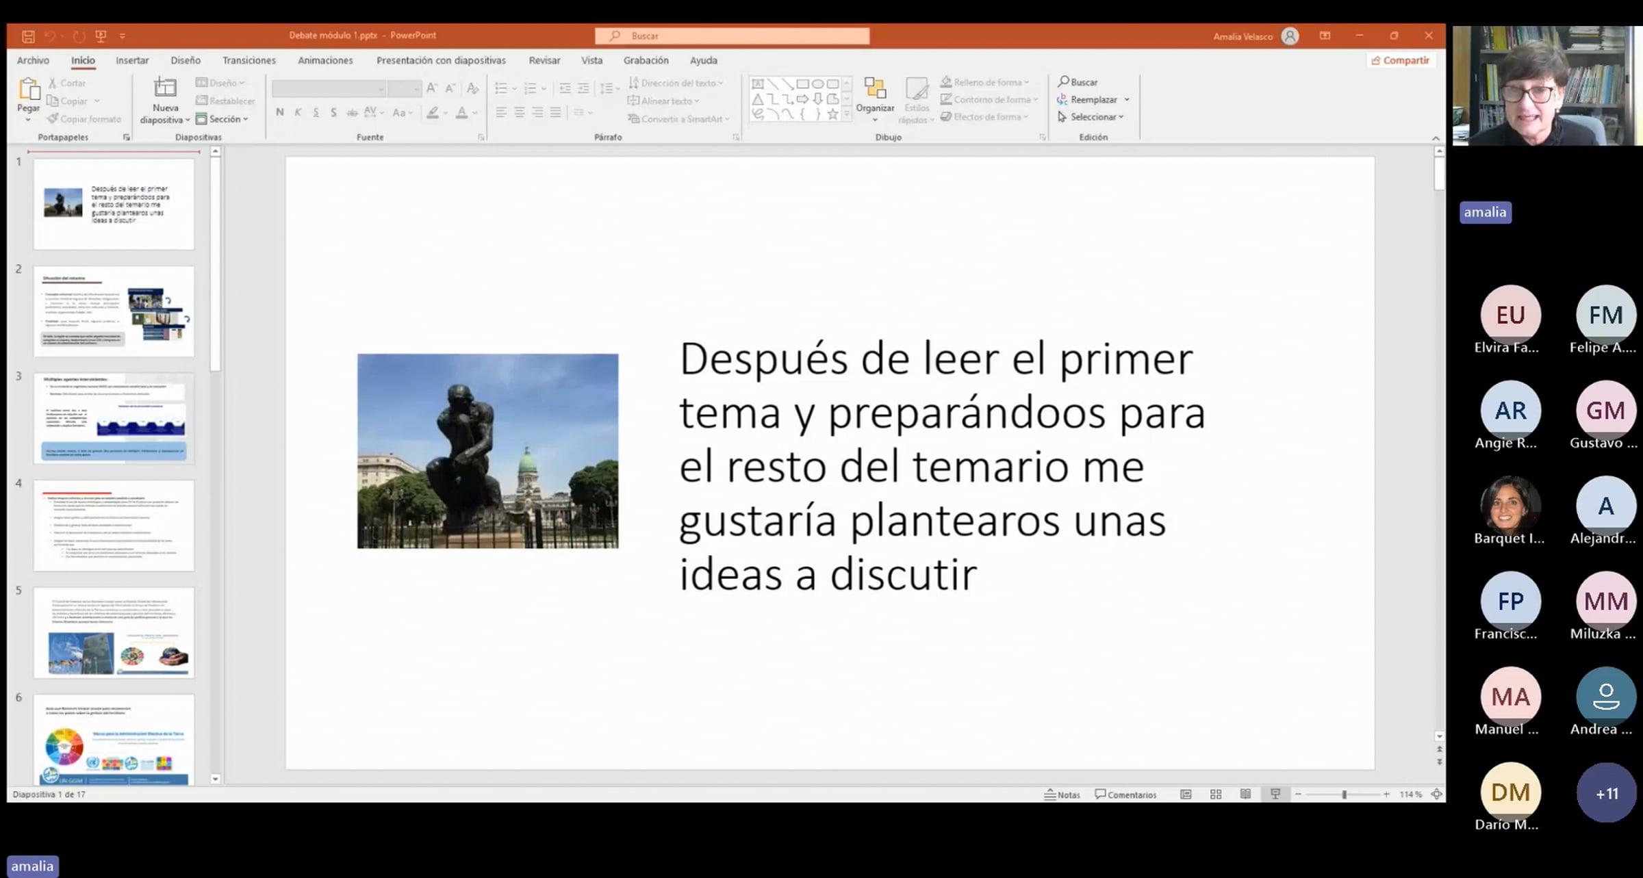Open the Insertar ribbon tab
The width and height of the screenshot is (1643, 878).
[x=132, y=60]
